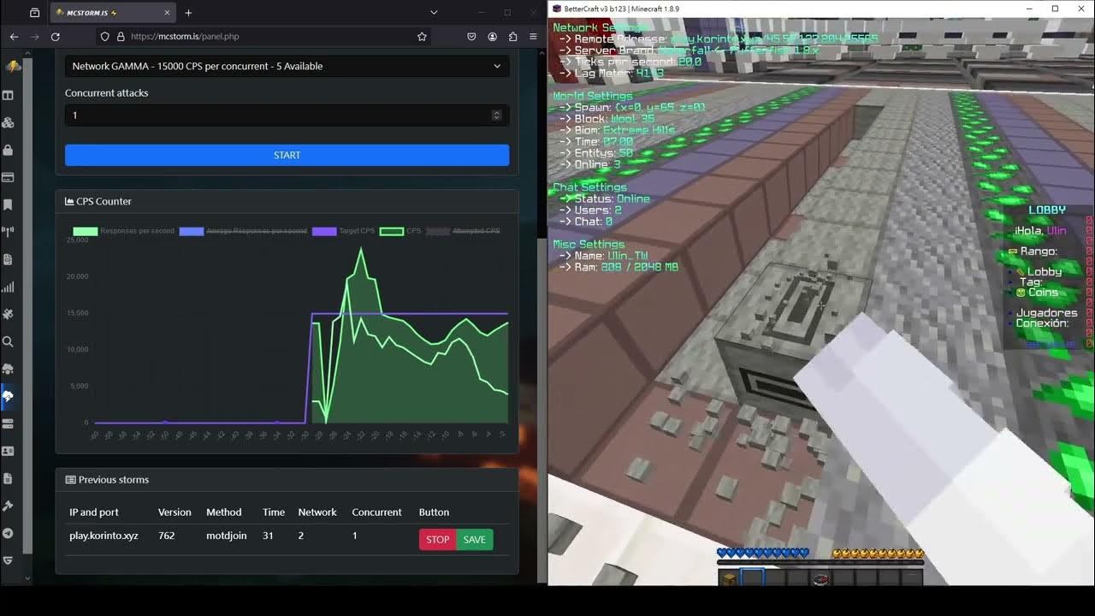Click the Network column header
1095x616 pixels.
point(317,512)
